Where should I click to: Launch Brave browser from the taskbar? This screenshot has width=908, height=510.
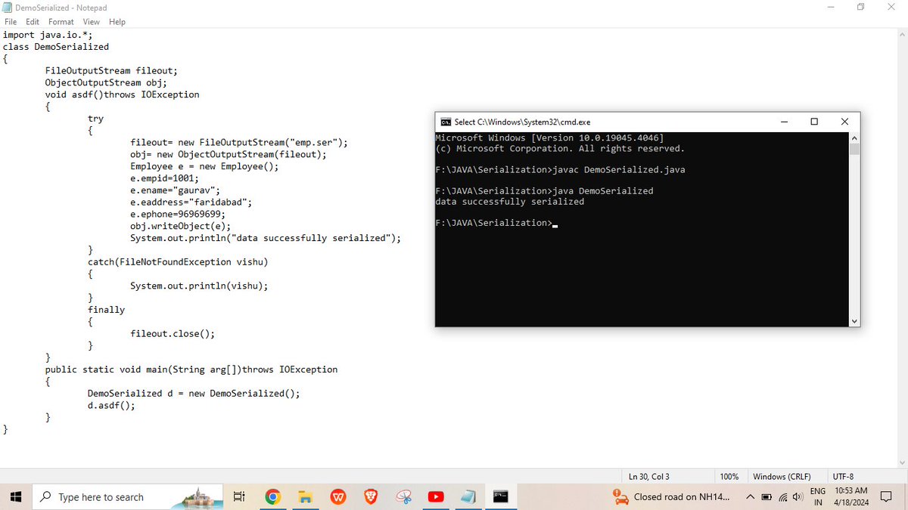[x=371, y=496]
